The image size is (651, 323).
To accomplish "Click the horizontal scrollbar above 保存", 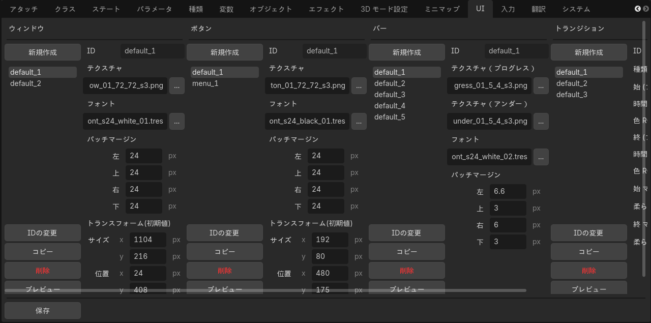I will 265,290.
